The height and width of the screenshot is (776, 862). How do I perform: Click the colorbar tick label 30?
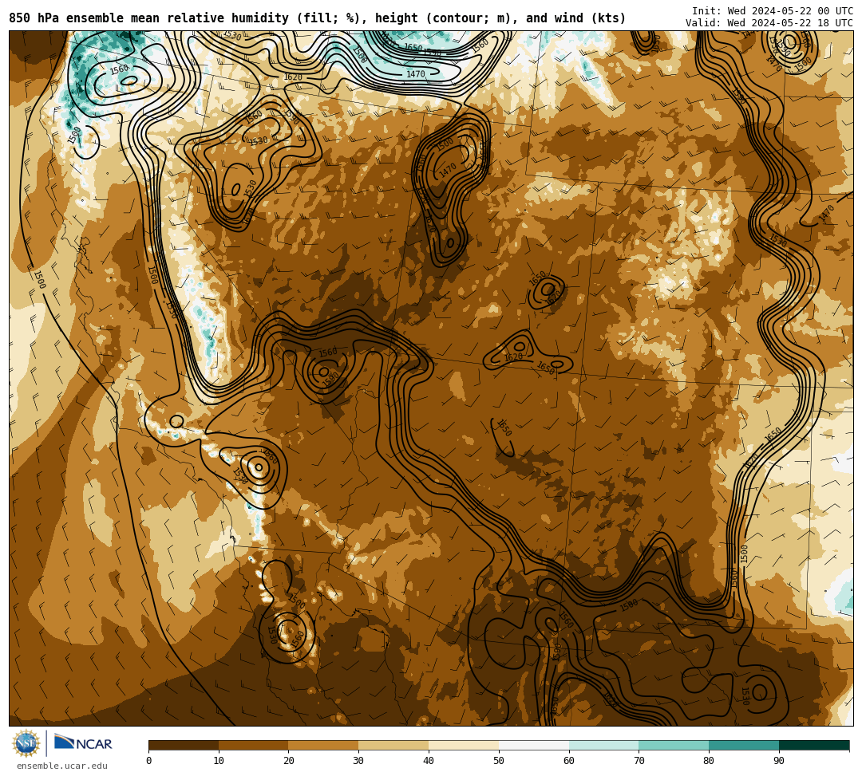(x=358, y=761)
